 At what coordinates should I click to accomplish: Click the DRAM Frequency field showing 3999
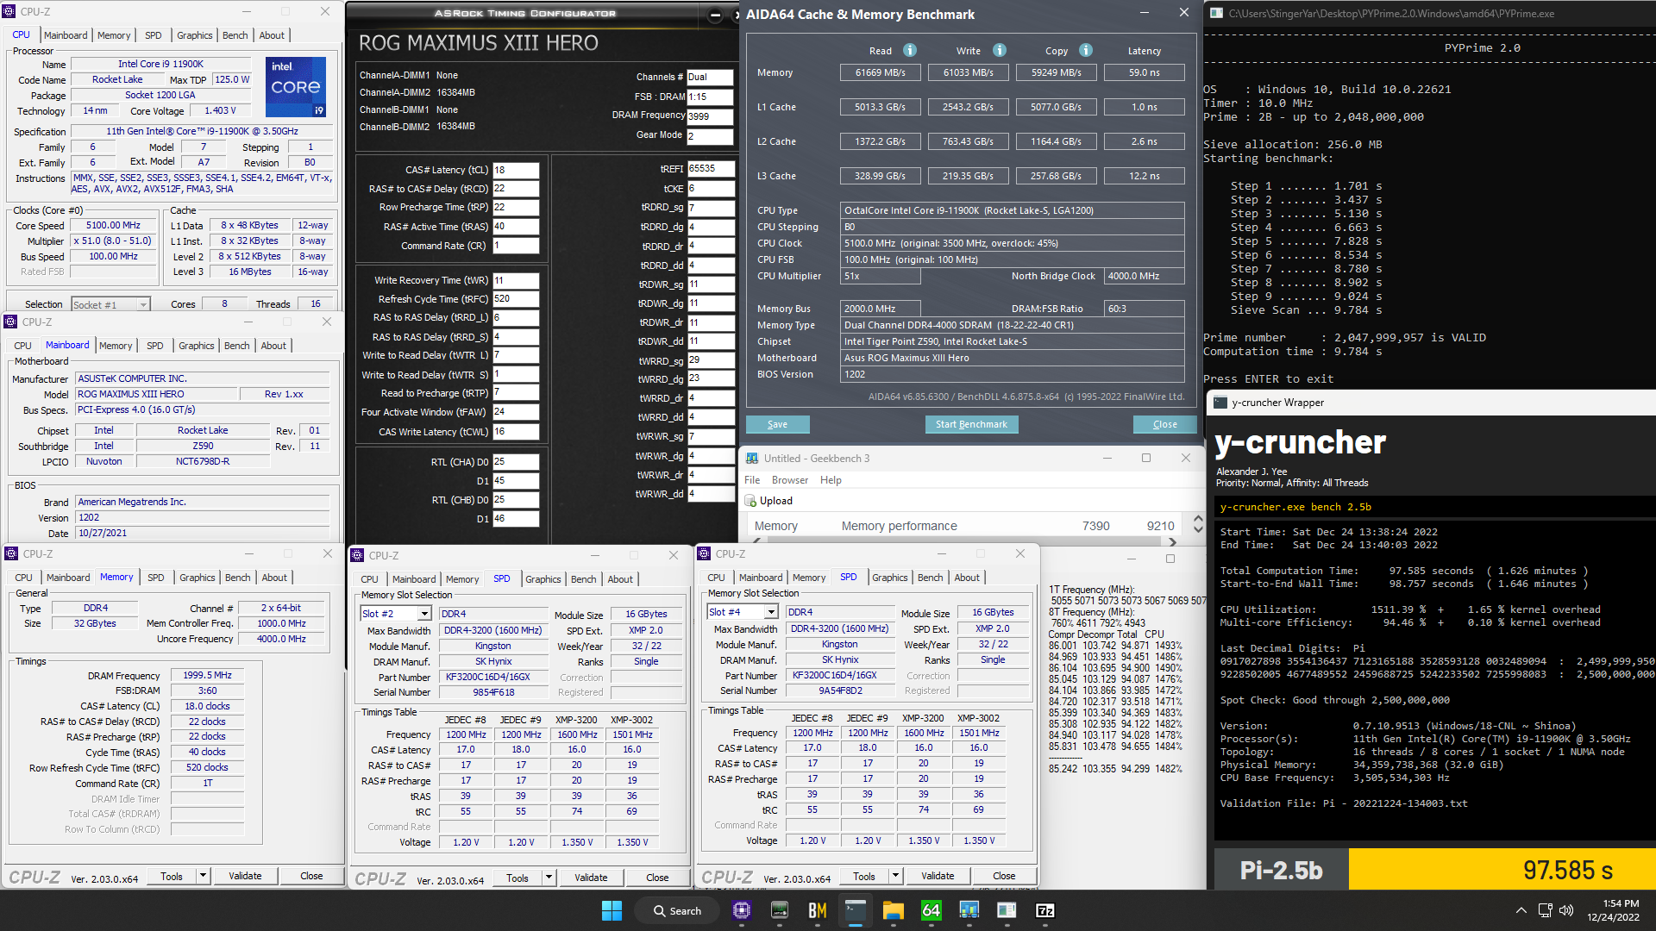coord(710,116)
